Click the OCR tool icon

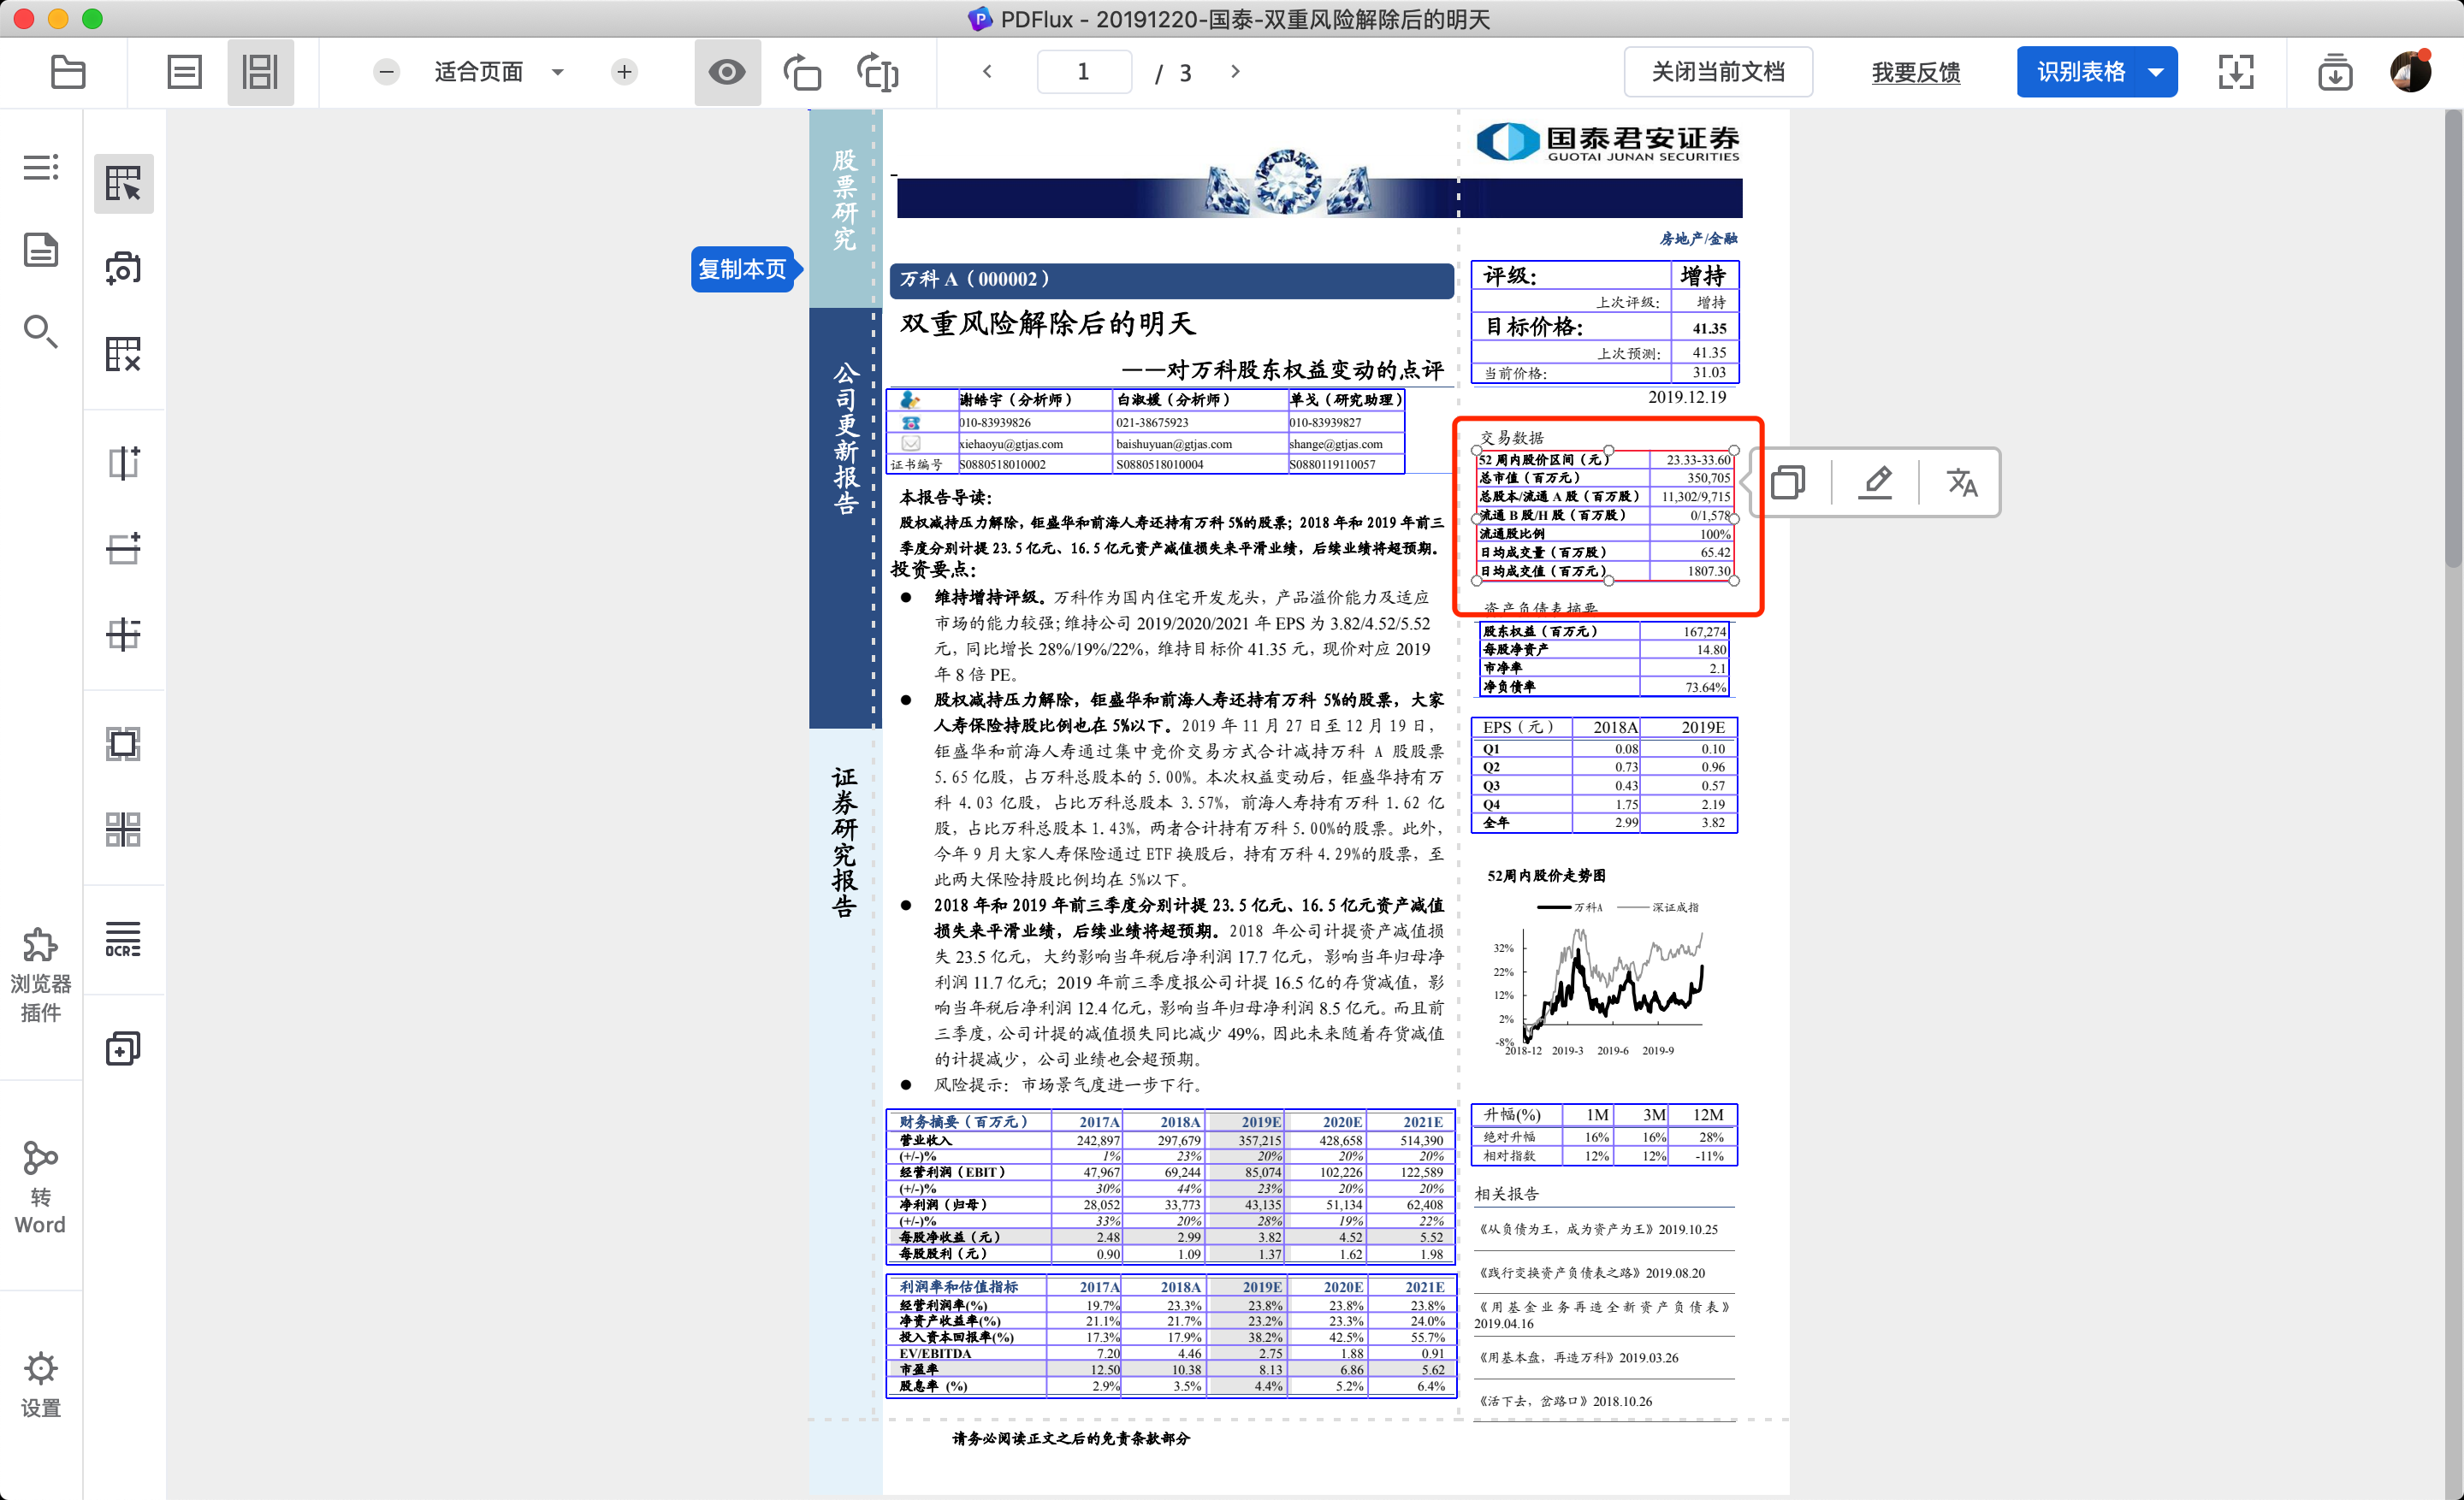124,939
